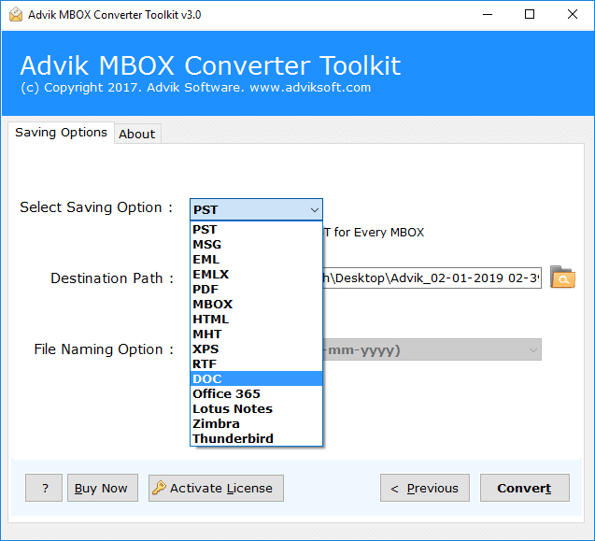Select EMLX format option
Viewport: 595px width, 541px height.
pyautogui.click(x=256, y=274)
